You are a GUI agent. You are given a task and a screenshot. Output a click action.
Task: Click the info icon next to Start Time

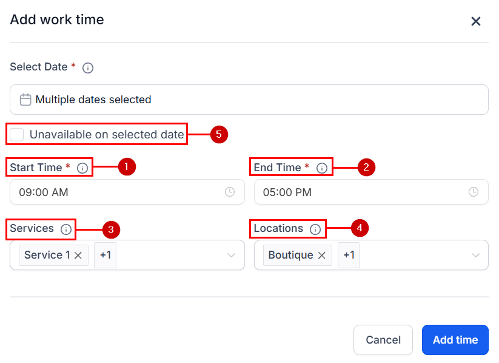pos(82,168)
